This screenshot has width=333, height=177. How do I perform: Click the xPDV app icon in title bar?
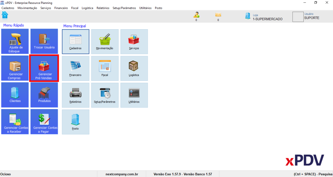[2, 3]
